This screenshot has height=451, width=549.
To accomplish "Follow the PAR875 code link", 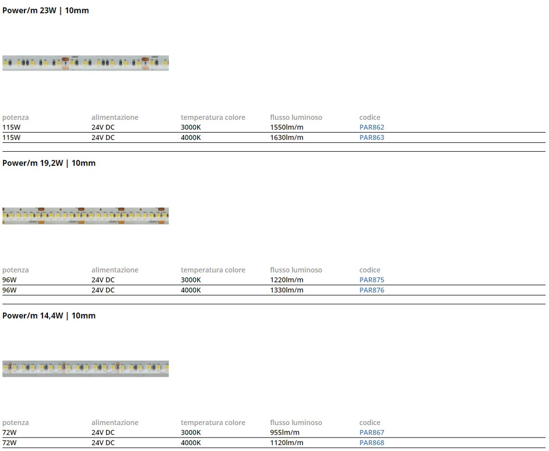I will pyautogui.click(x=372, y=280).
